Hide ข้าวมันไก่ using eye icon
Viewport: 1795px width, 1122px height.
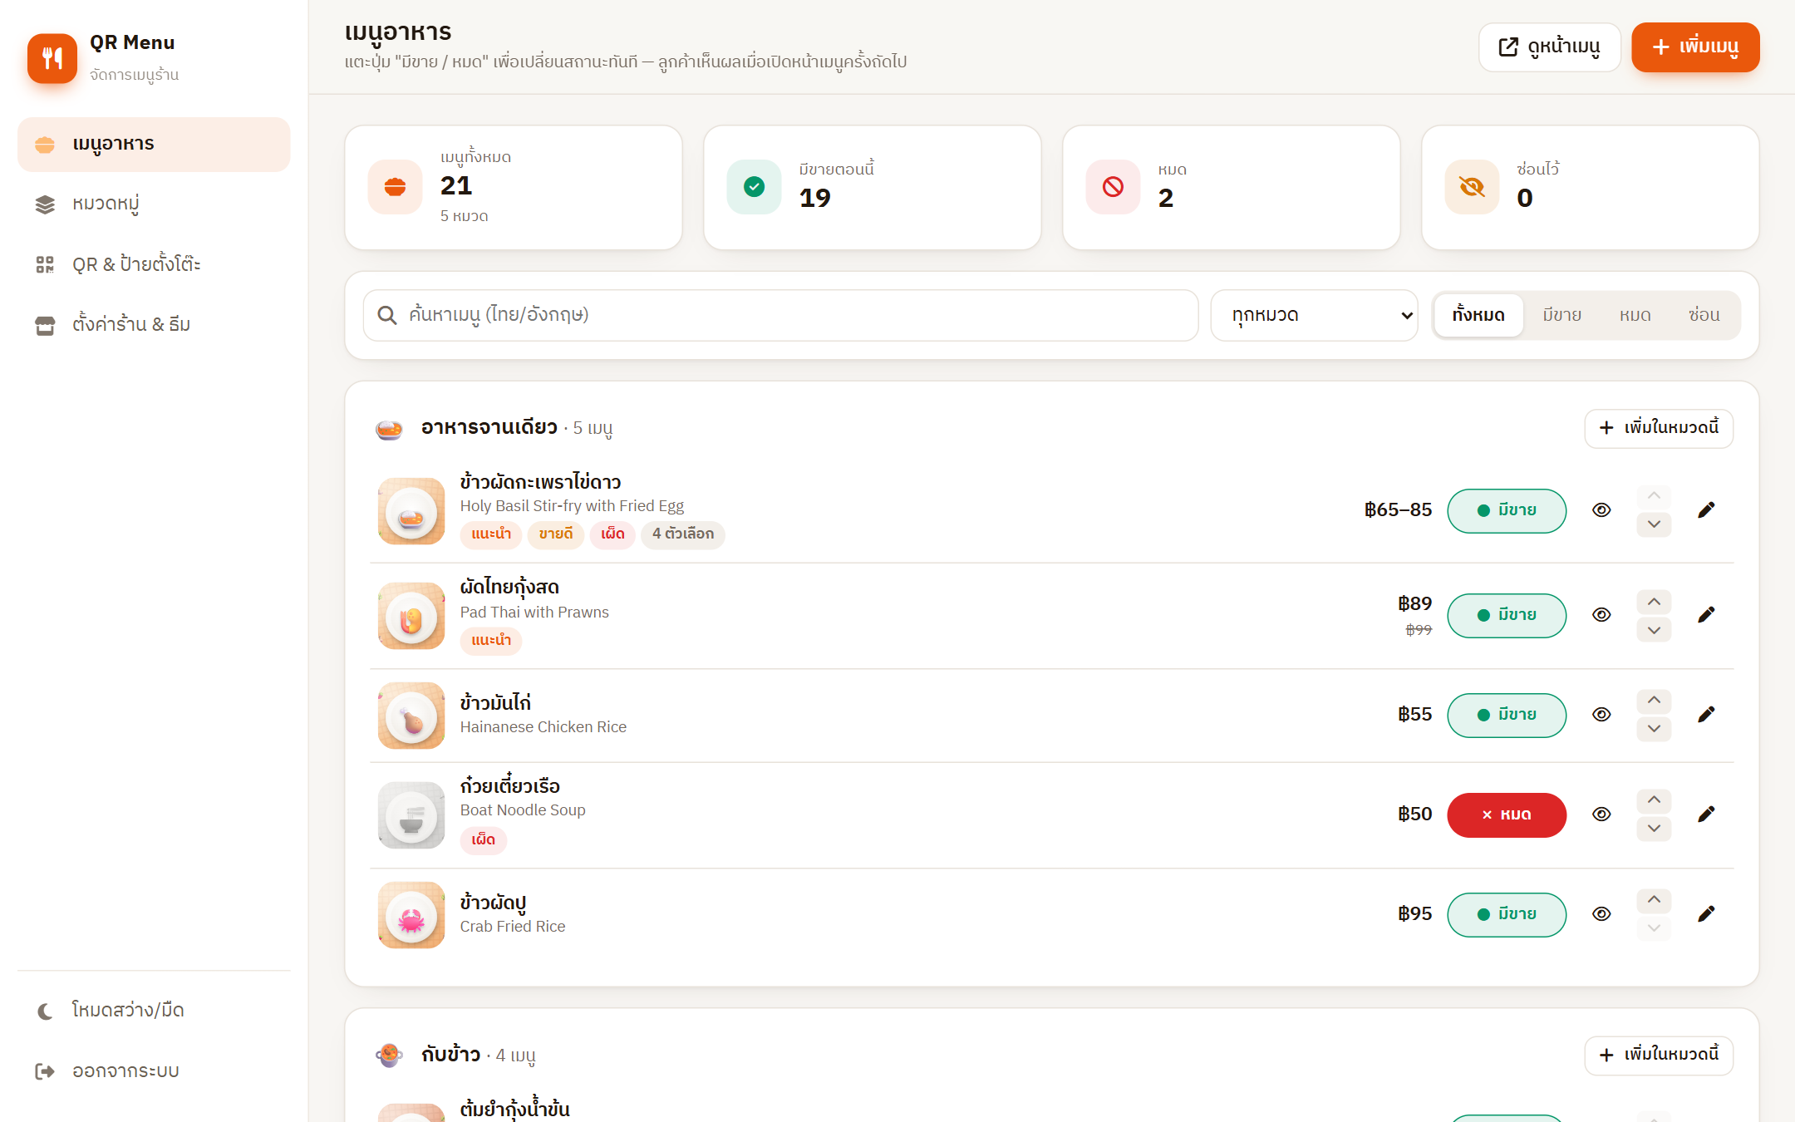1601,715
